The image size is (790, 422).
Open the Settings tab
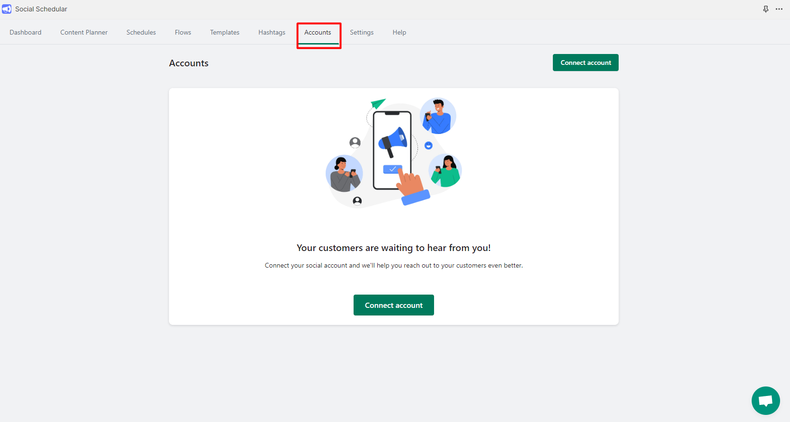(362, 32)
